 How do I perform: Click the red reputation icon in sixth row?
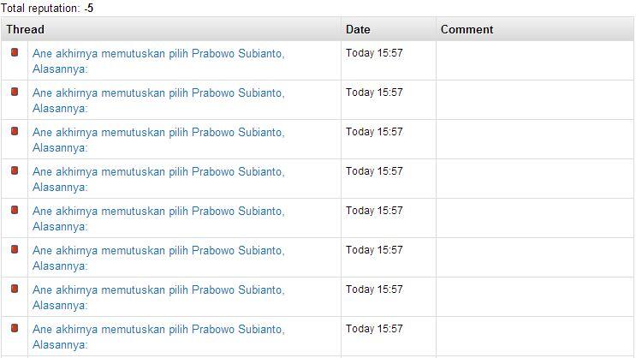tap(15, 249)
